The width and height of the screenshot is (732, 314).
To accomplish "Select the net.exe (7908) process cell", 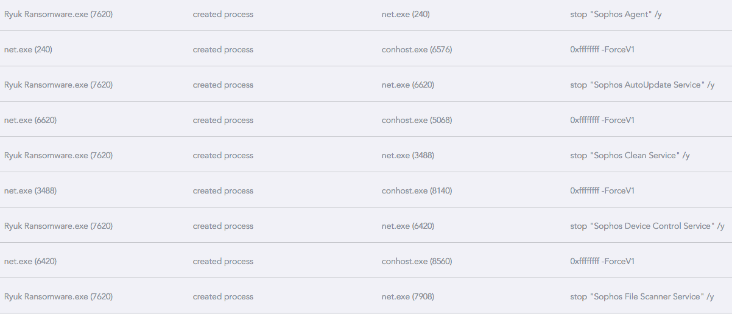I will pos(407,296).
